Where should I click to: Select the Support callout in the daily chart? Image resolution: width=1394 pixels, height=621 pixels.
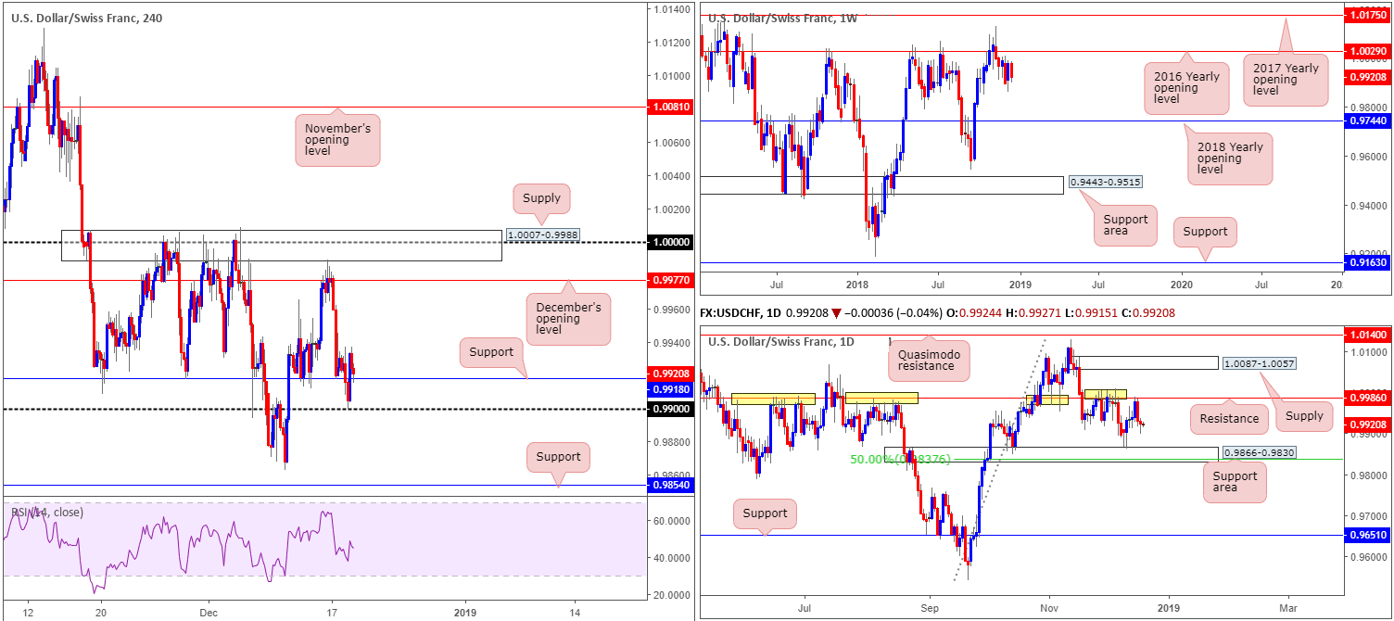765,513
